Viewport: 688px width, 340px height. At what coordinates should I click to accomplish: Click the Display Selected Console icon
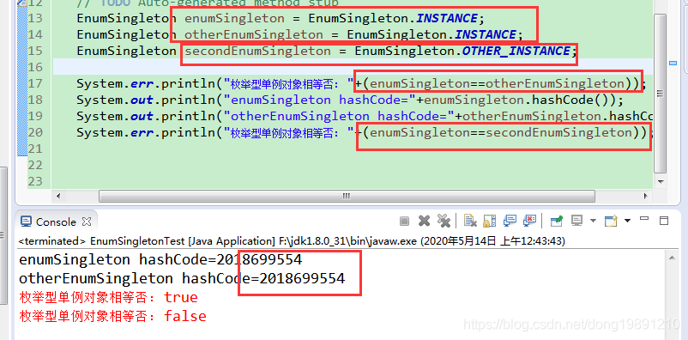pos(577,221)
